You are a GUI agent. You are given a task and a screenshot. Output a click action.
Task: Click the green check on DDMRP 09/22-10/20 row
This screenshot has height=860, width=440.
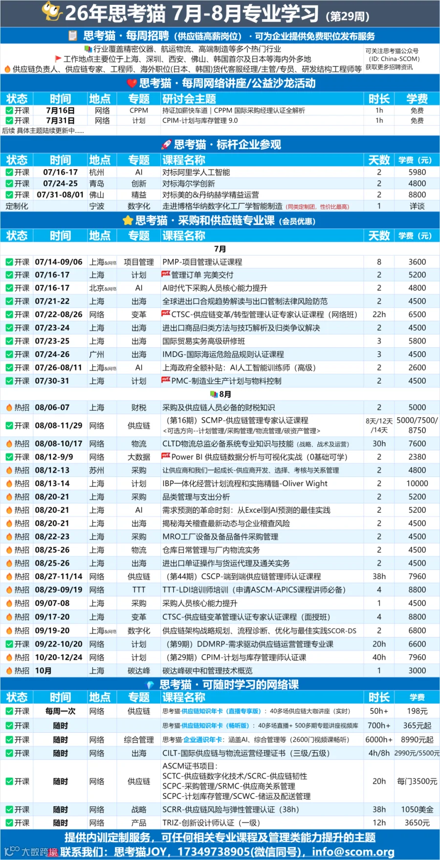point(9,644)
